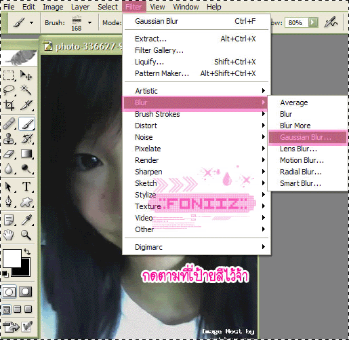The height and width of the screenshot is (340, 349).
Task: Select the Hand tool
Action: (9, 235)
